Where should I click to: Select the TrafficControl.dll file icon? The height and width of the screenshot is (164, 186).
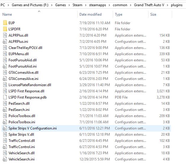click(5, 141)
